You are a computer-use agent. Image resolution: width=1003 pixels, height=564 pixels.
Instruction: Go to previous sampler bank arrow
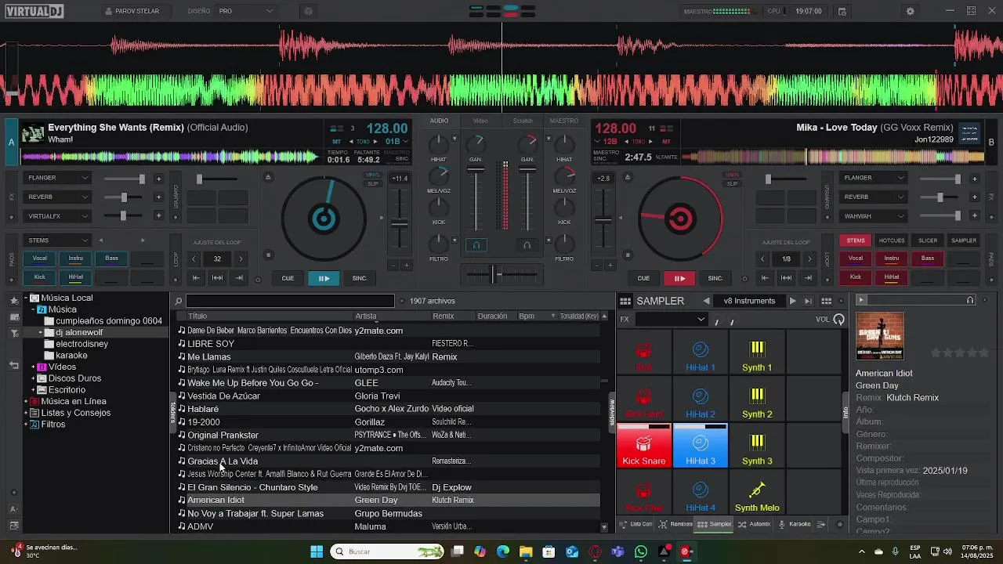pyautogui.click(x=706, y=301)
